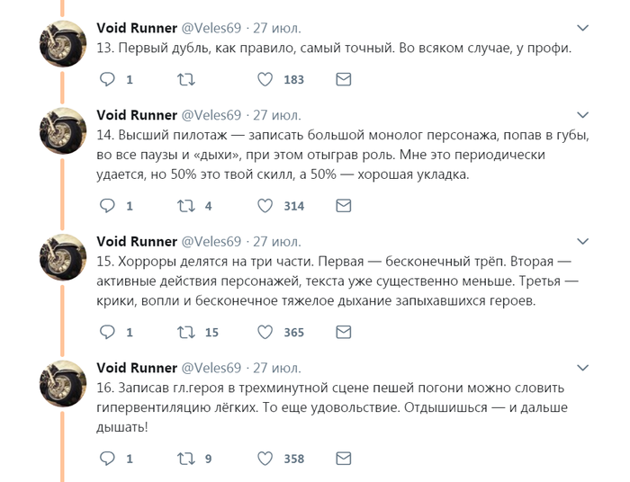Share tweet 15 by direct message
Viewport: 630px width, 482px height.
click(343, 333)
